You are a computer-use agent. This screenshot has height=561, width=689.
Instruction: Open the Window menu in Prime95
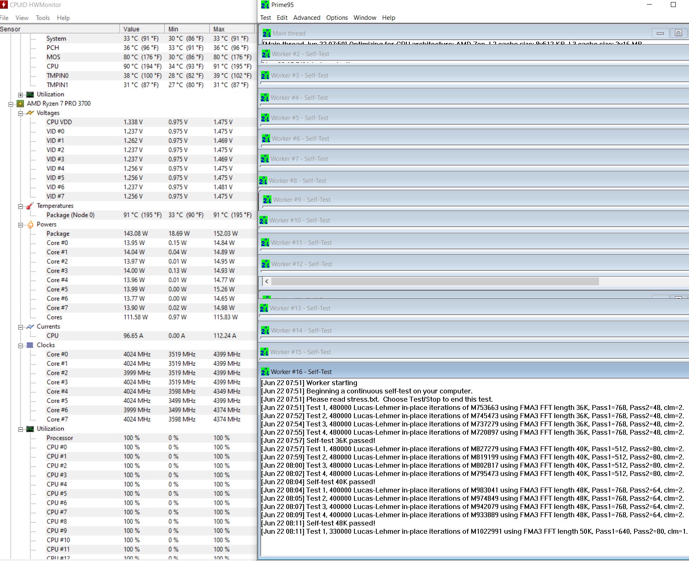pos(365,18)
